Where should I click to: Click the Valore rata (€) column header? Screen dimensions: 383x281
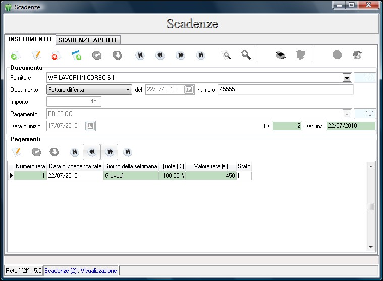(x=211, y=166)
